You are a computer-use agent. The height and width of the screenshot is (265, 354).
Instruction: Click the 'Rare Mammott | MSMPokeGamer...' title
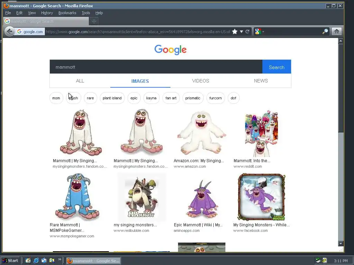[x=67, y=228]
